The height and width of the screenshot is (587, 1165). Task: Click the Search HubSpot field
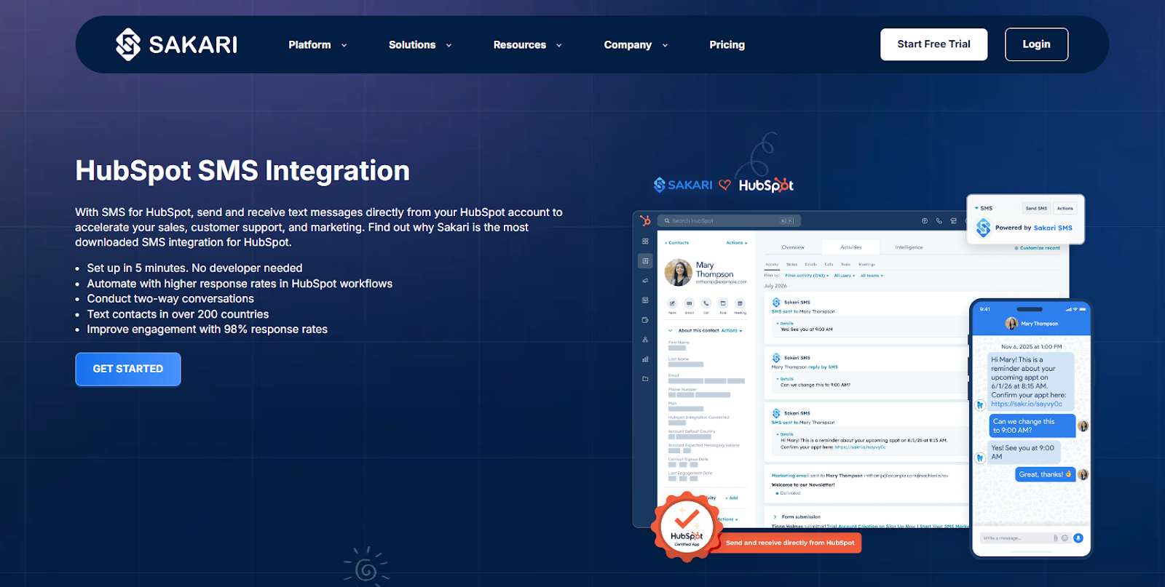pyautogui.click(x=728, y=220)
